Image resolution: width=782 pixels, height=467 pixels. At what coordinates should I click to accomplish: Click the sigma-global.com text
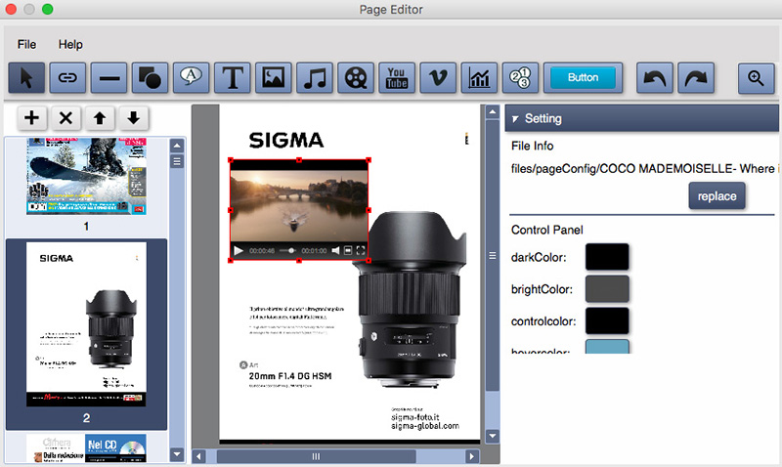pyautogui.click(x=425, y=426)
